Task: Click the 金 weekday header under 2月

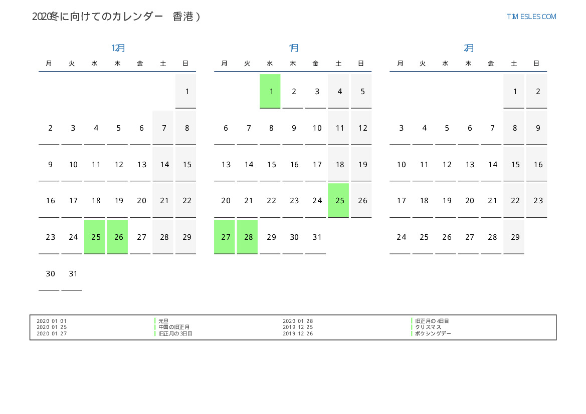Action: point(491,64)
